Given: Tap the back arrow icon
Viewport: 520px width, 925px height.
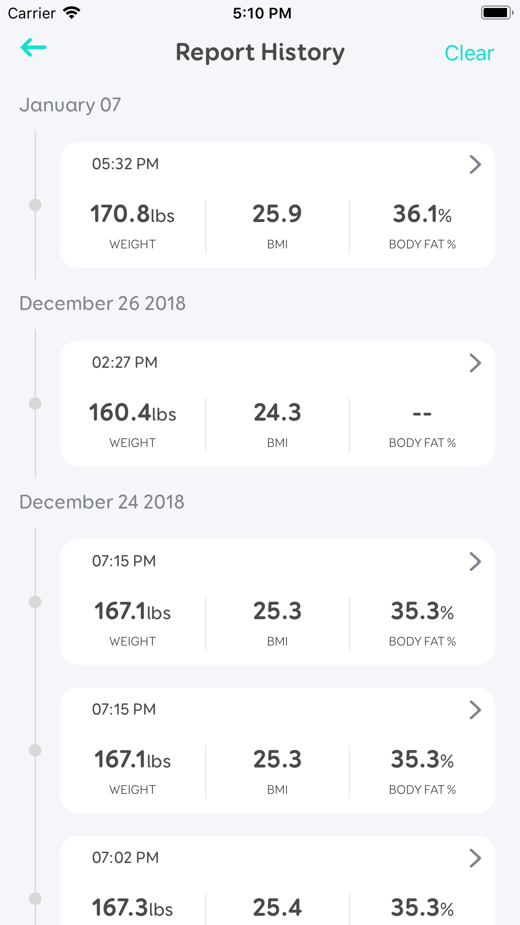Looking at the screenshot, I should 33,48.
